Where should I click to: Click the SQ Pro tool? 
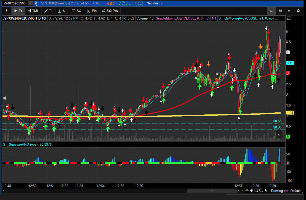pyautogui.click(x=110, y=11)
